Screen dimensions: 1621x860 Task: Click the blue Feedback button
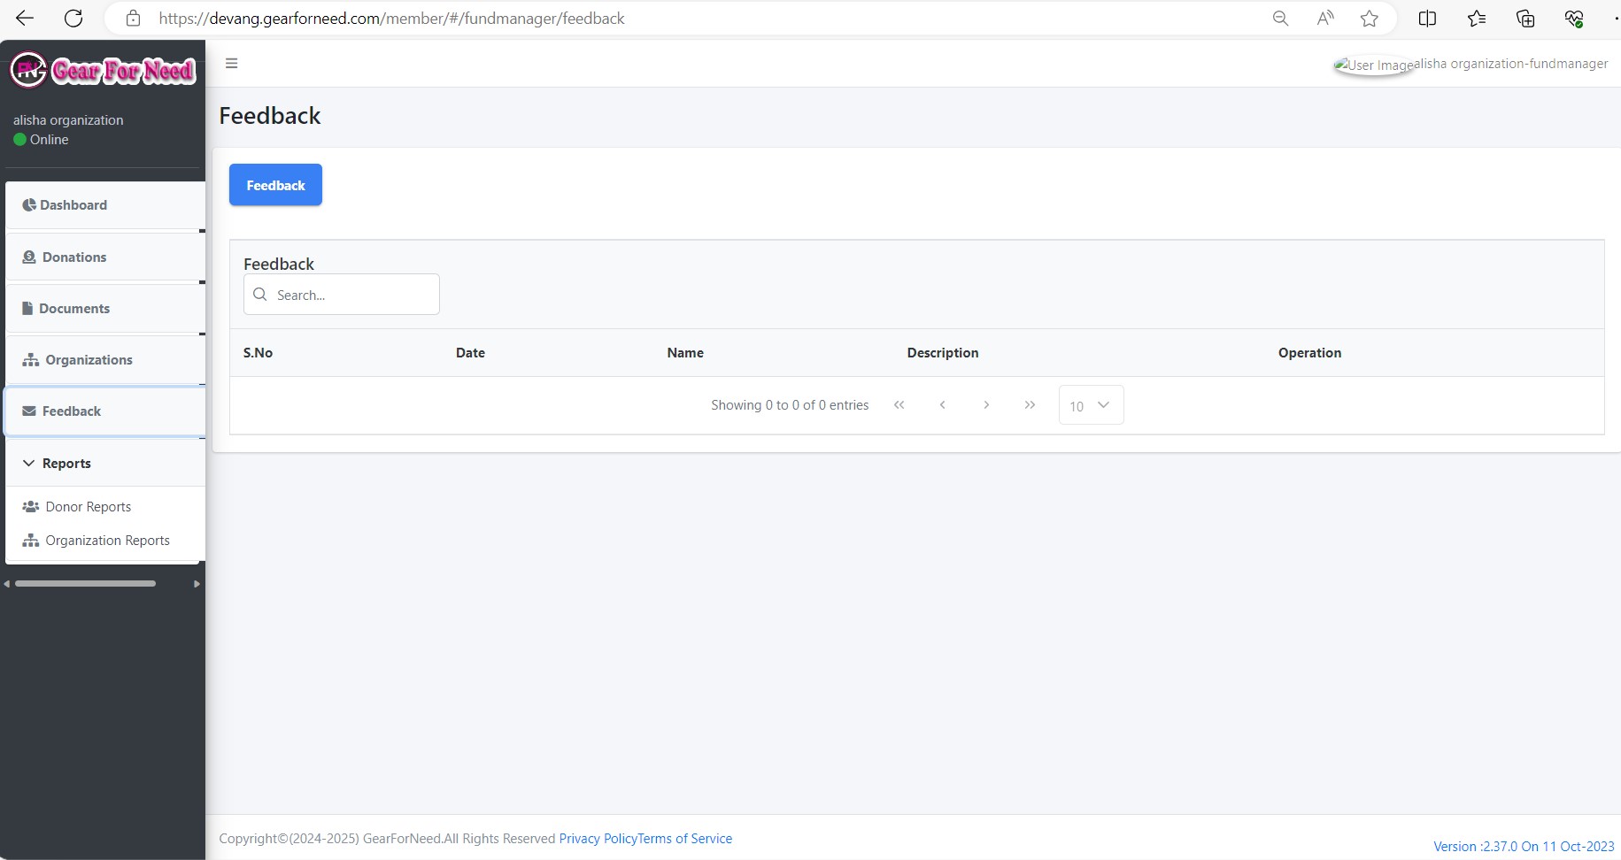pyautogui.click(x=275, y=185)
